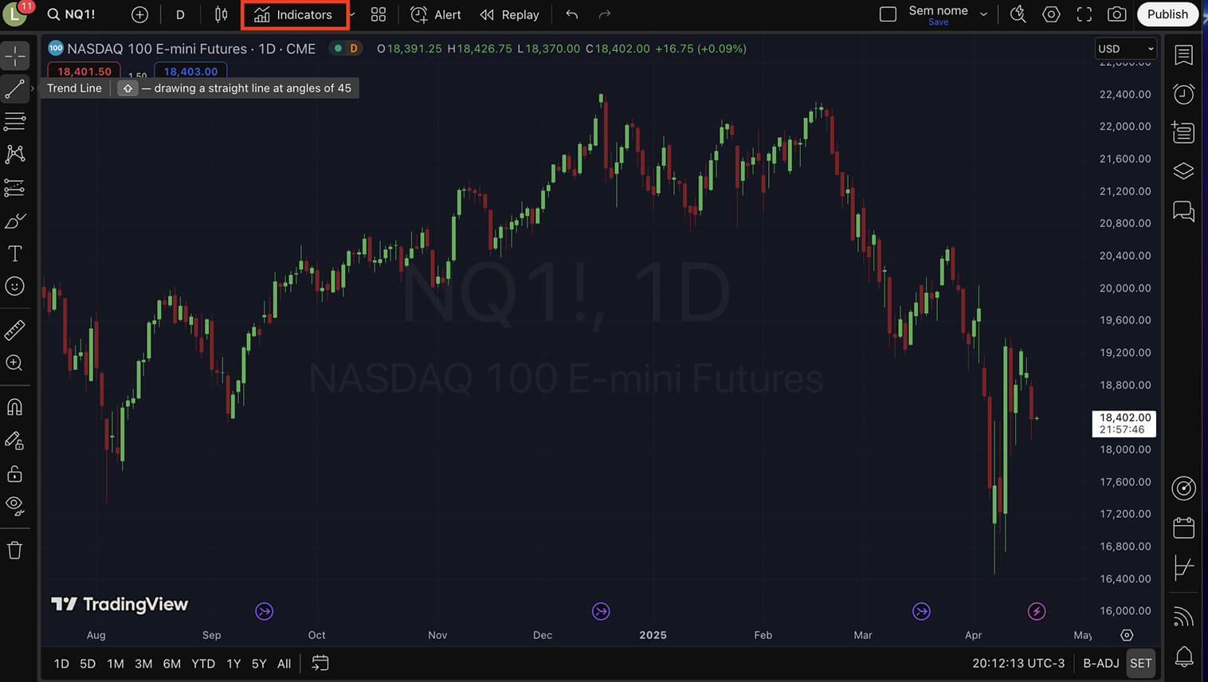1208x682 pixels.
Task: Click the buy price 18,403.00 button
Action: [190, 71]
